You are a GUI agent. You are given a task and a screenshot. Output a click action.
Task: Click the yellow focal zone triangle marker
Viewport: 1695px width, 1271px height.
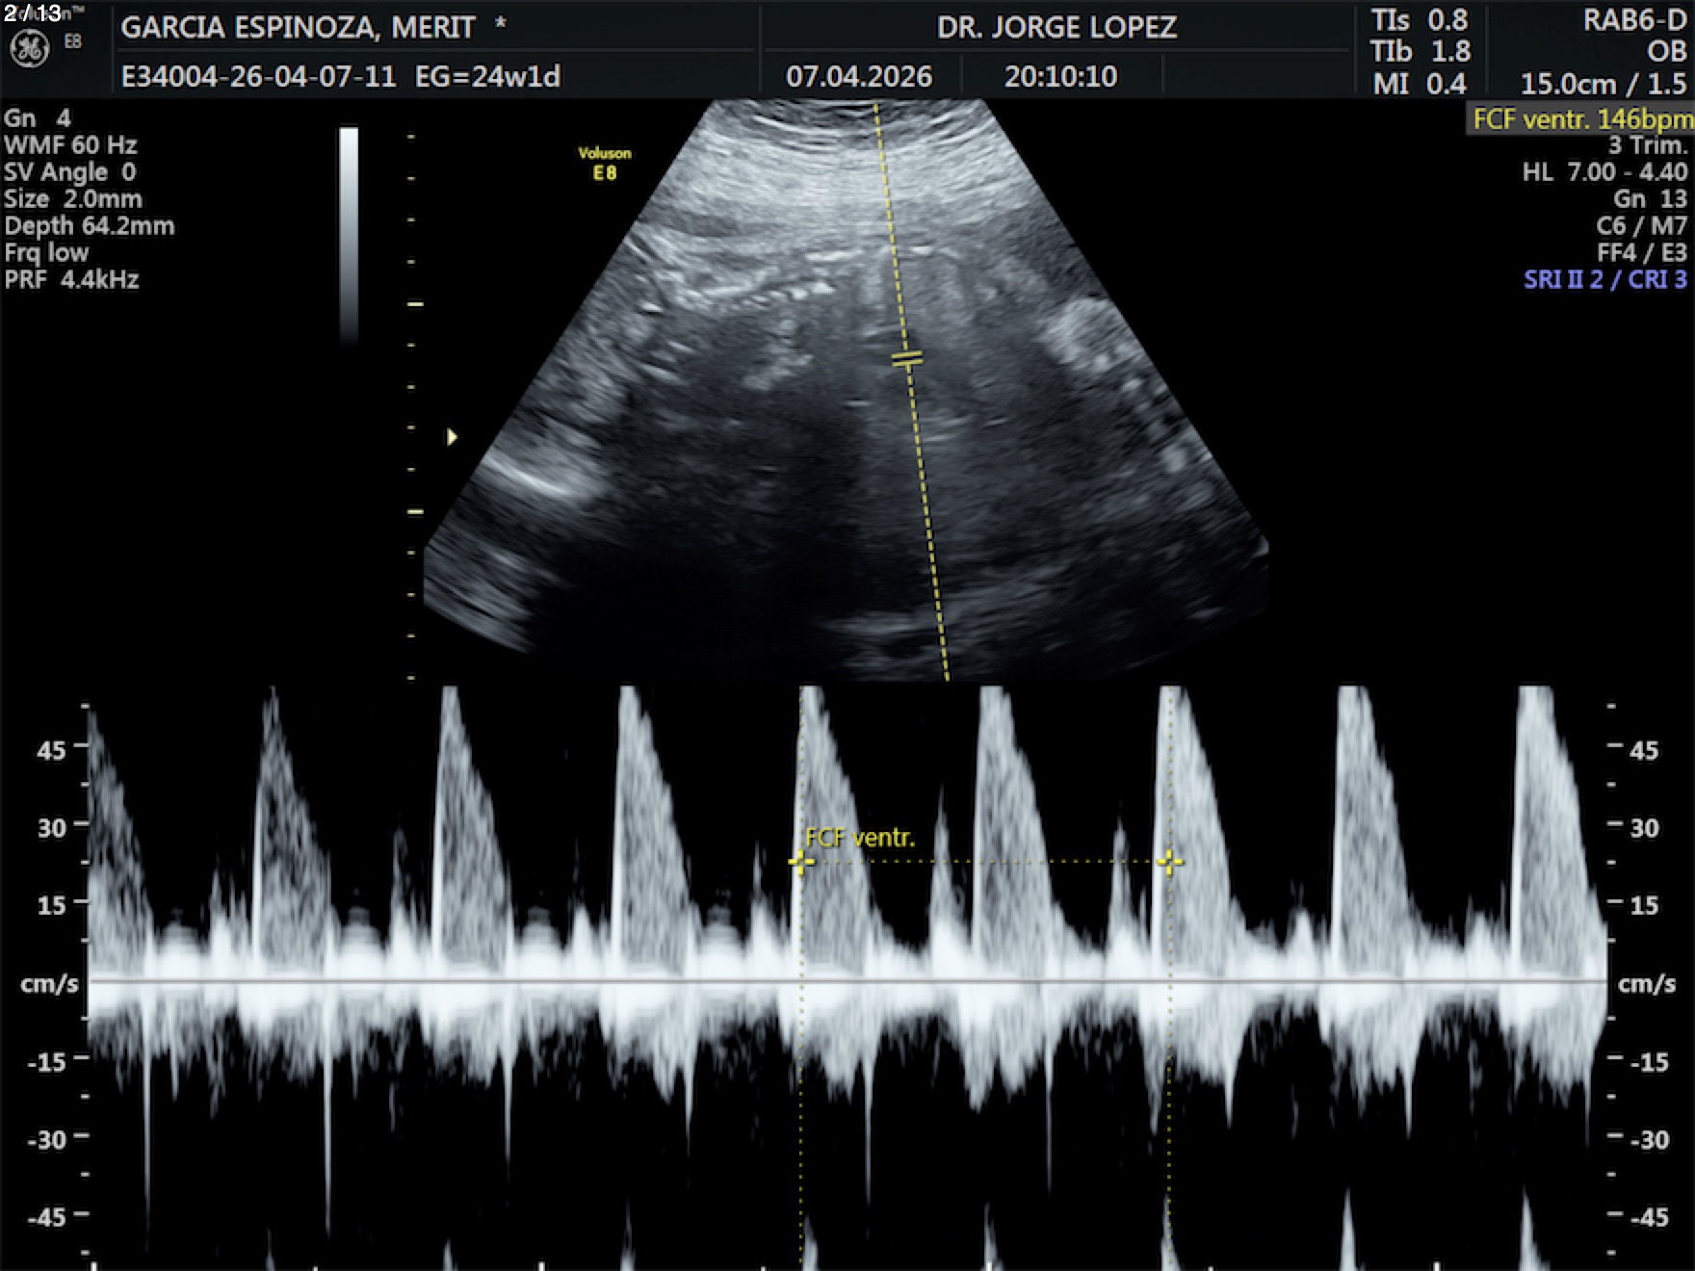(452, 437)
